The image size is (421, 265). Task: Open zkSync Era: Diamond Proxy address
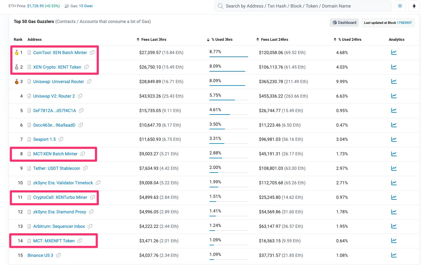coord(60,212)
